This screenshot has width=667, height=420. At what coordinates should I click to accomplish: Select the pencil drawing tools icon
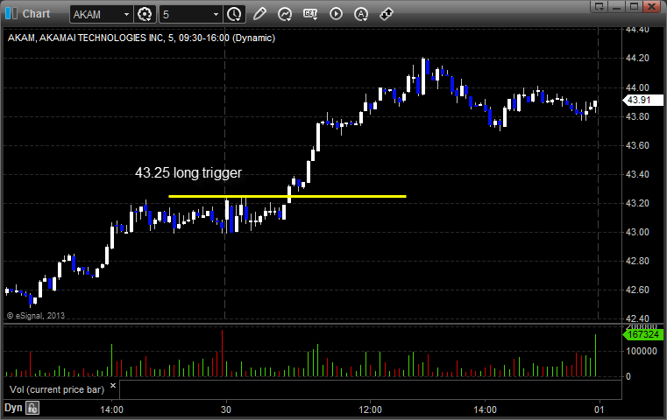coord(259,14)
